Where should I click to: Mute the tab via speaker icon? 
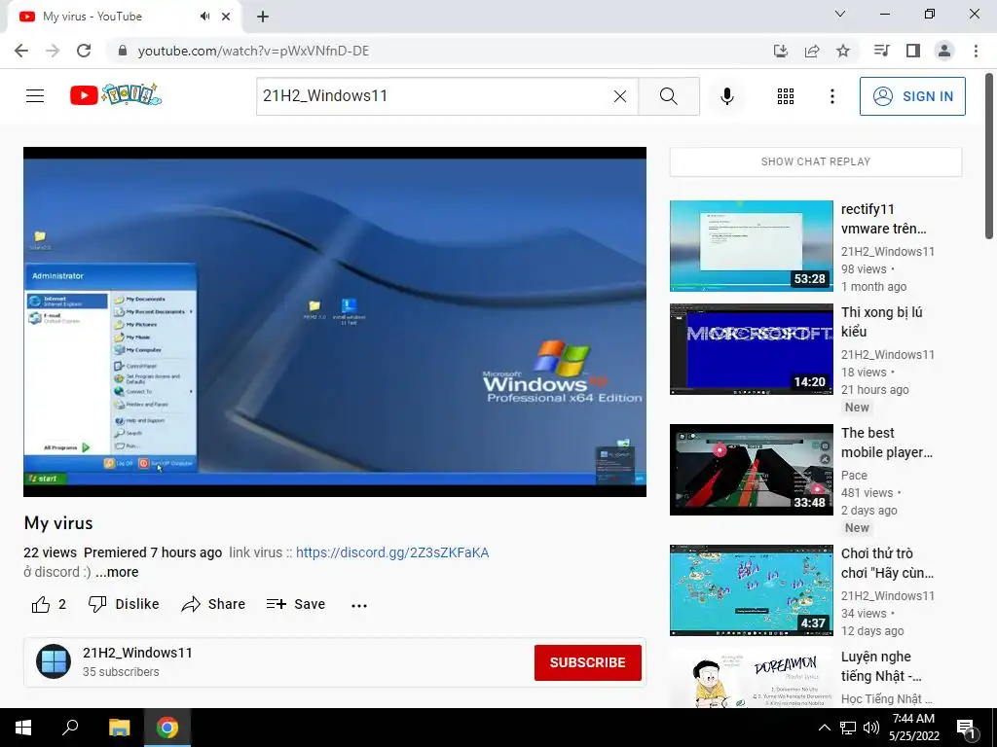pos(204,17)
